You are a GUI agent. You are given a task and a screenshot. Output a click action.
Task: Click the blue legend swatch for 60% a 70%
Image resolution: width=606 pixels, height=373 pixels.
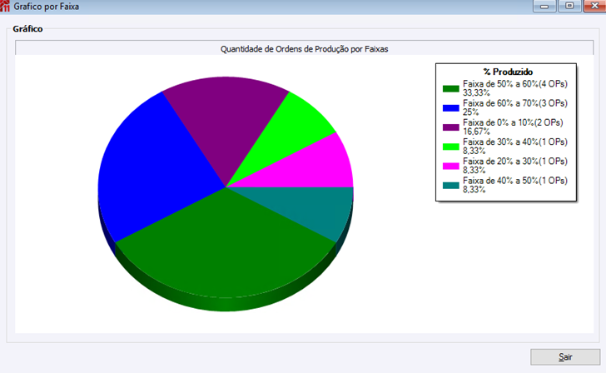450,108
